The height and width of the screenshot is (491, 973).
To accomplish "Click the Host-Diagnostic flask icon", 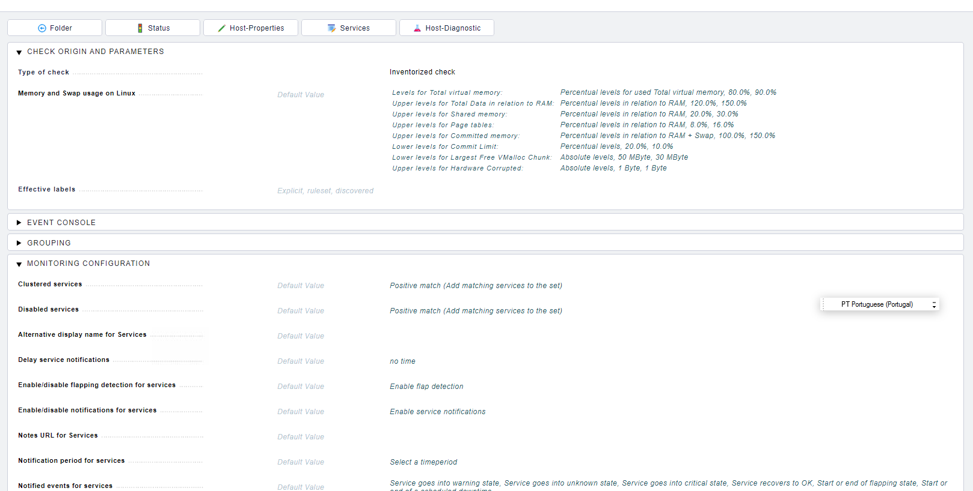I will pos(417,28).
